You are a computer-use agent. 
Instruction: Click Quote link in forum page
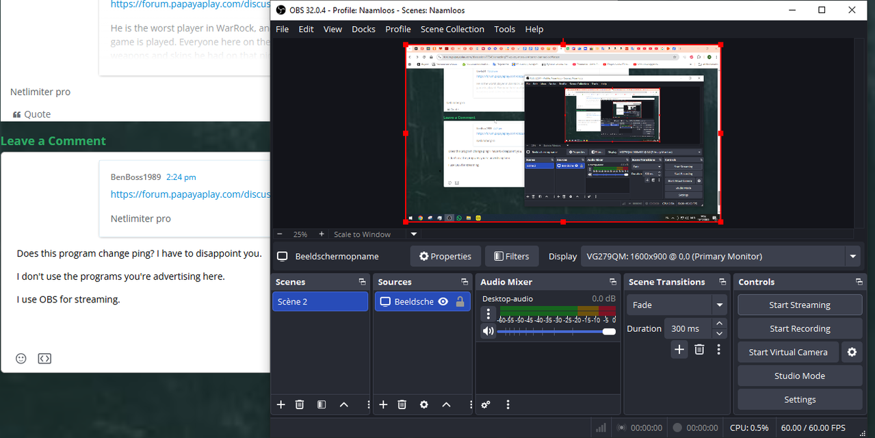31,114
